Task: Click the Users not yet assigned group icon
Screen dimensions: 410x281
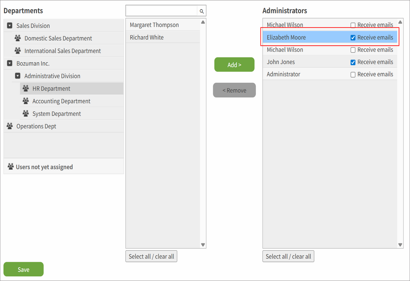Action: (x=10, y=166)
